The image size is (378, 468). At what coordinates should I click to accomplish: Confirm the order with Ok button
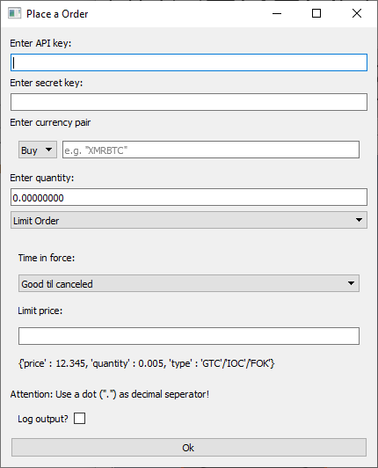pos(189,448)
